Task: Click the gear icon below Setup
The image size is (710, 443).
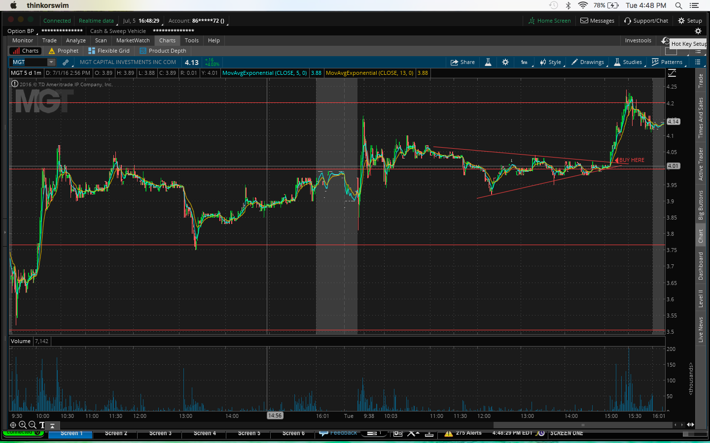Action: tap(698, 31)
